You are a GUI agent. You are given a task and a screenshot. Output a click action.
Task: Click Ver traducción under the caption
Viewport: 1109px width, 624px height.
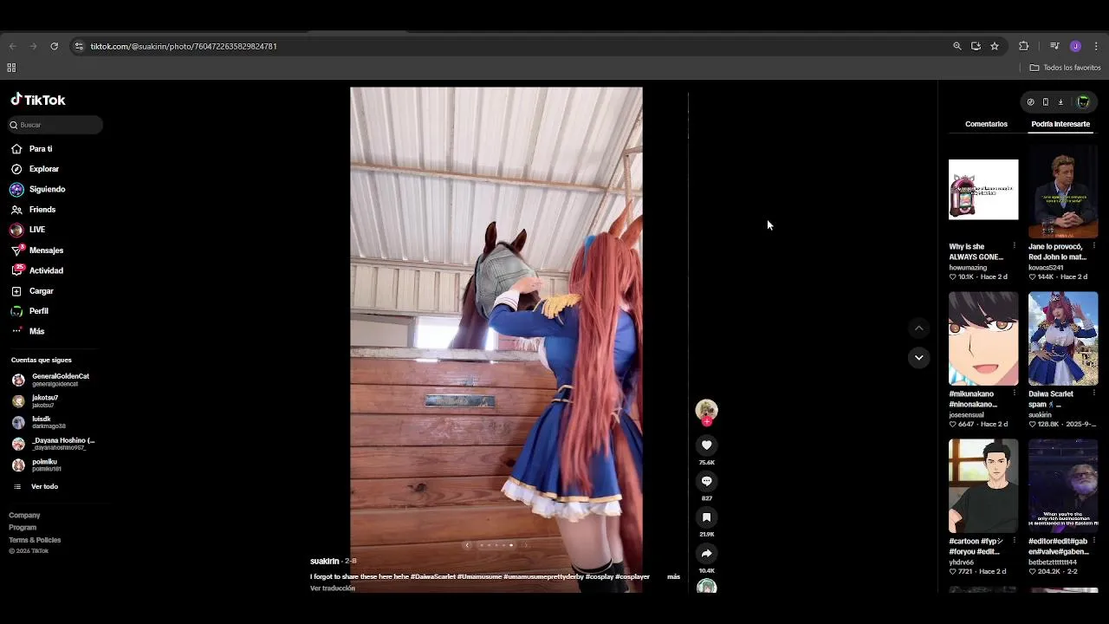click(x=333, y=588)
